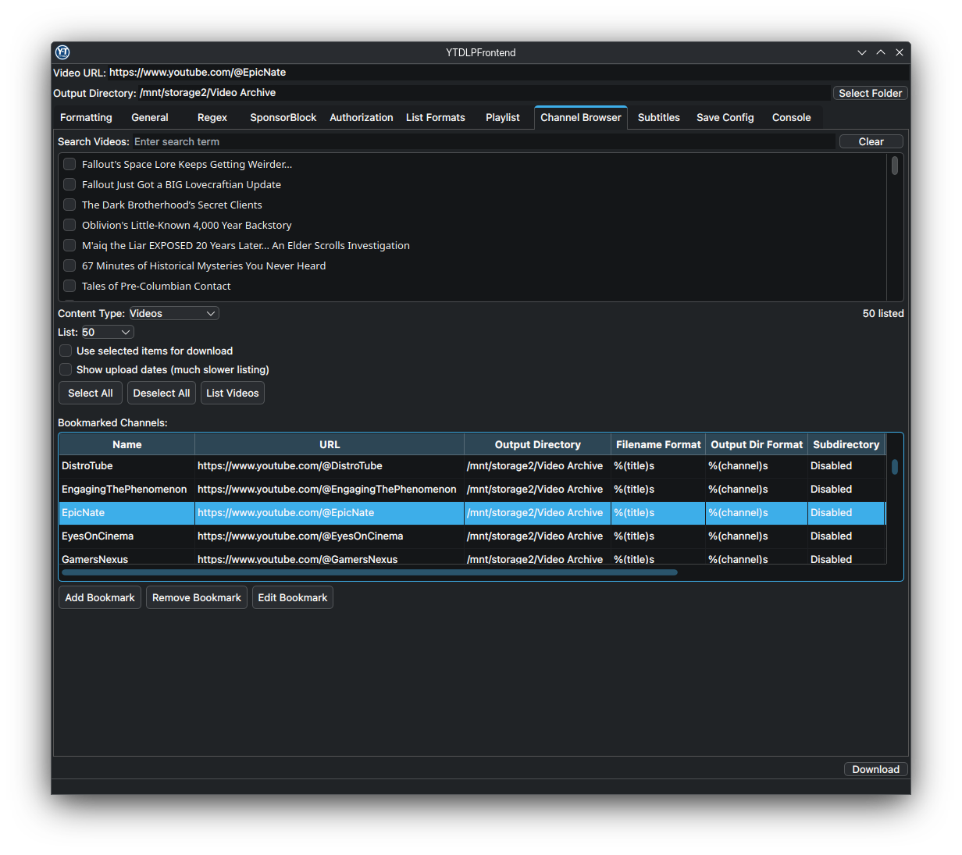Click the List Videos button
The height and width of the screenshot is (855, 962).
233,393
